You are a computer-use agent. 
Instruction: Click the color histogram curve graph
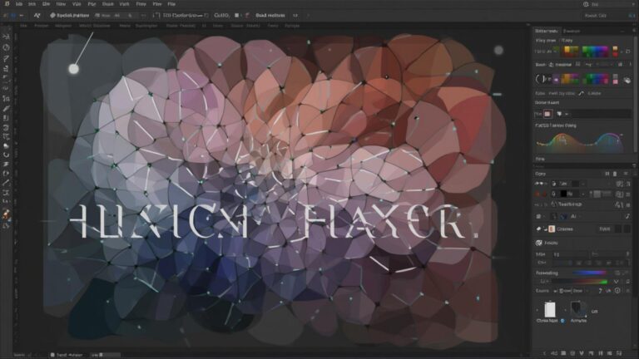pos(579,141)
